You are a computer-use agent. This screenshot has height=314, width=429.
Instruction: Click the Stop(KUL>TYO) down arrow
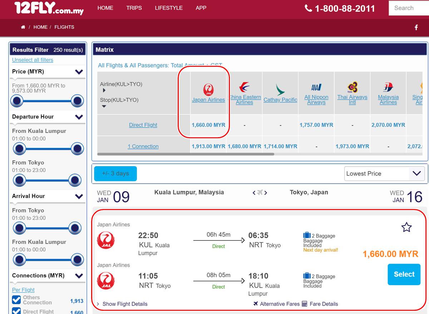tap(104, 106)
